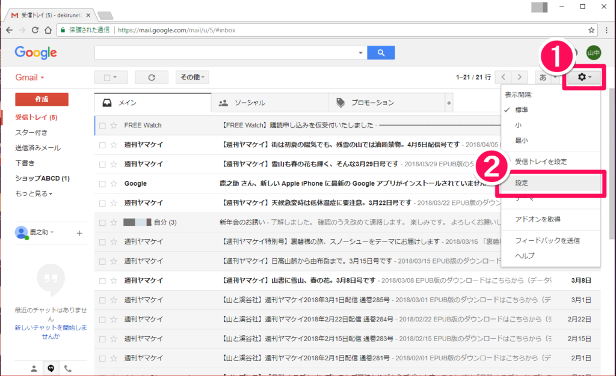Switch to the ソーシャル tab

tap(269, 103)
